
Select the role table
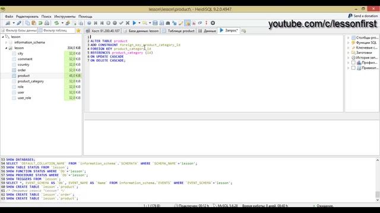[20, 87]
